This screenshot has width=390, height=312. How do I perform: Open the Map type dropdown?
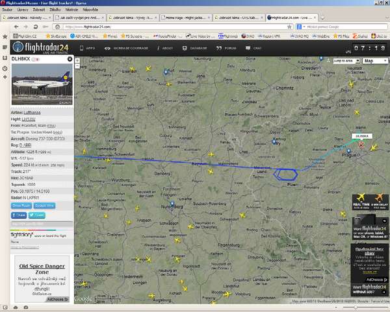pyautogui.click(x=375, y=61)
